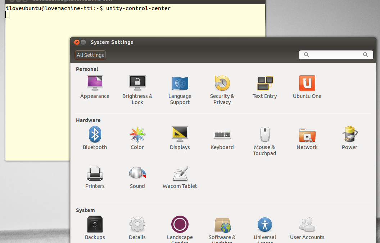The height and width of the screenshot is (243, 380).
Task: Minimize the System Settings window
Action: point(83,42)
